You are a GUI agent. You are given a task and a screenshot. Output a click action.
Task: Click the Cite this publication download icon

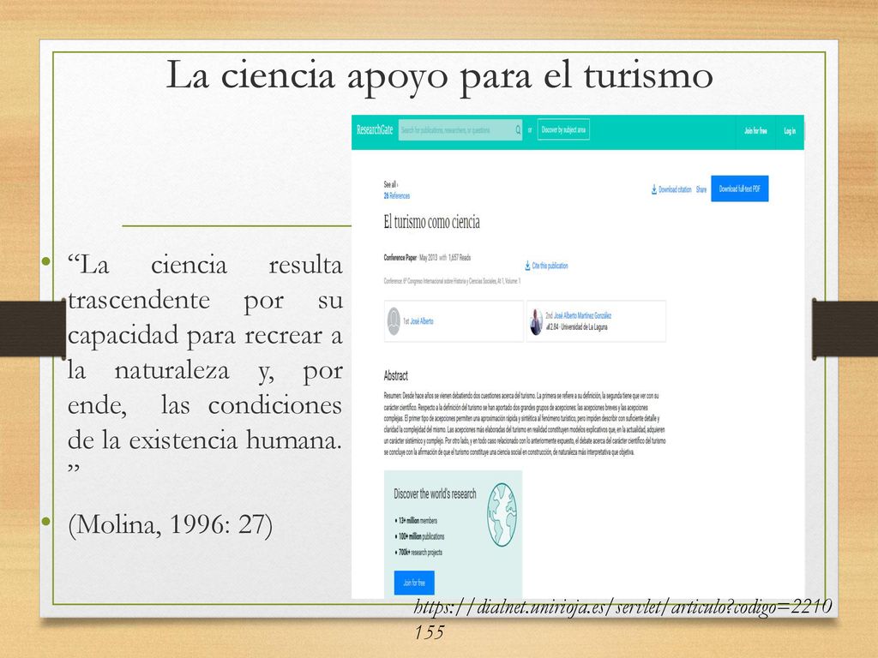coord(527,266)
